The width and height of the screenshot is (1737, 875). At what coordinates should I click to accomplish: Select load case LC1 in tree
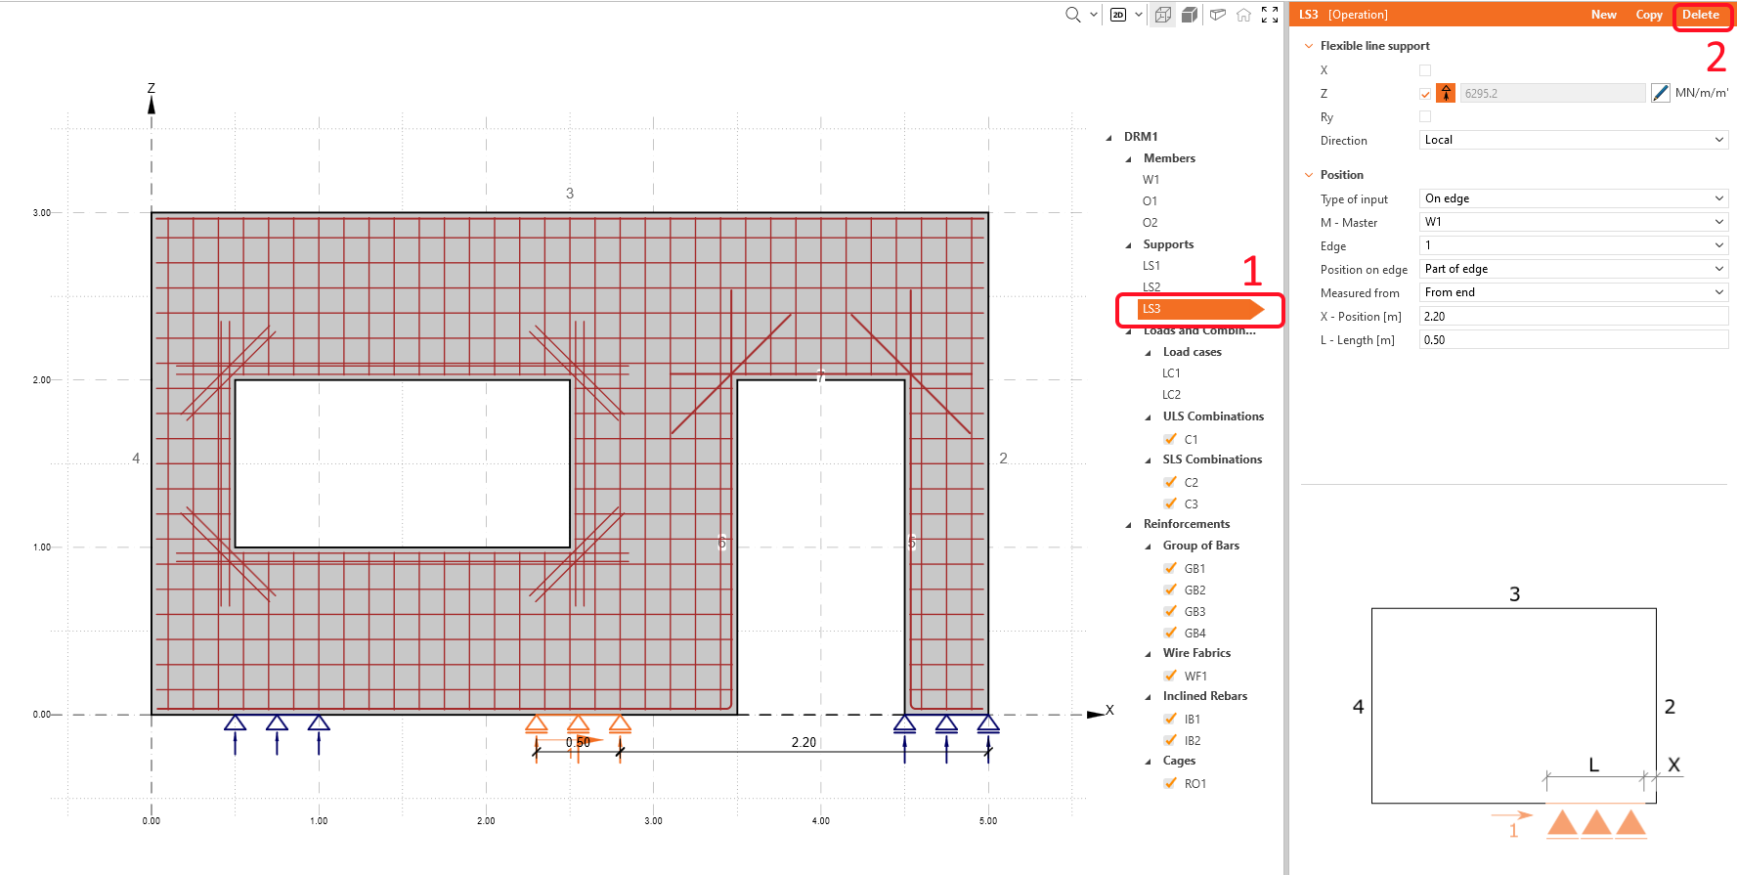(1171, 373)
